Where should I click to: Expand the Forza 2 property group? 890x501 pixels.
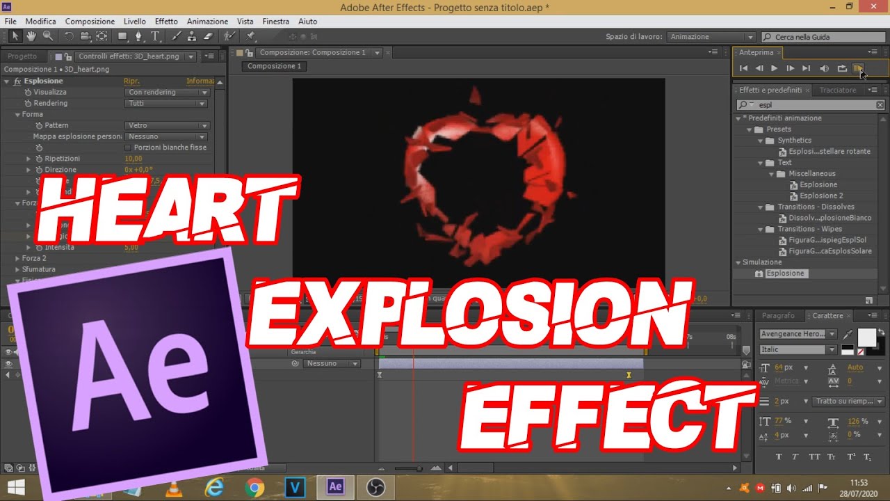(17, 258)
